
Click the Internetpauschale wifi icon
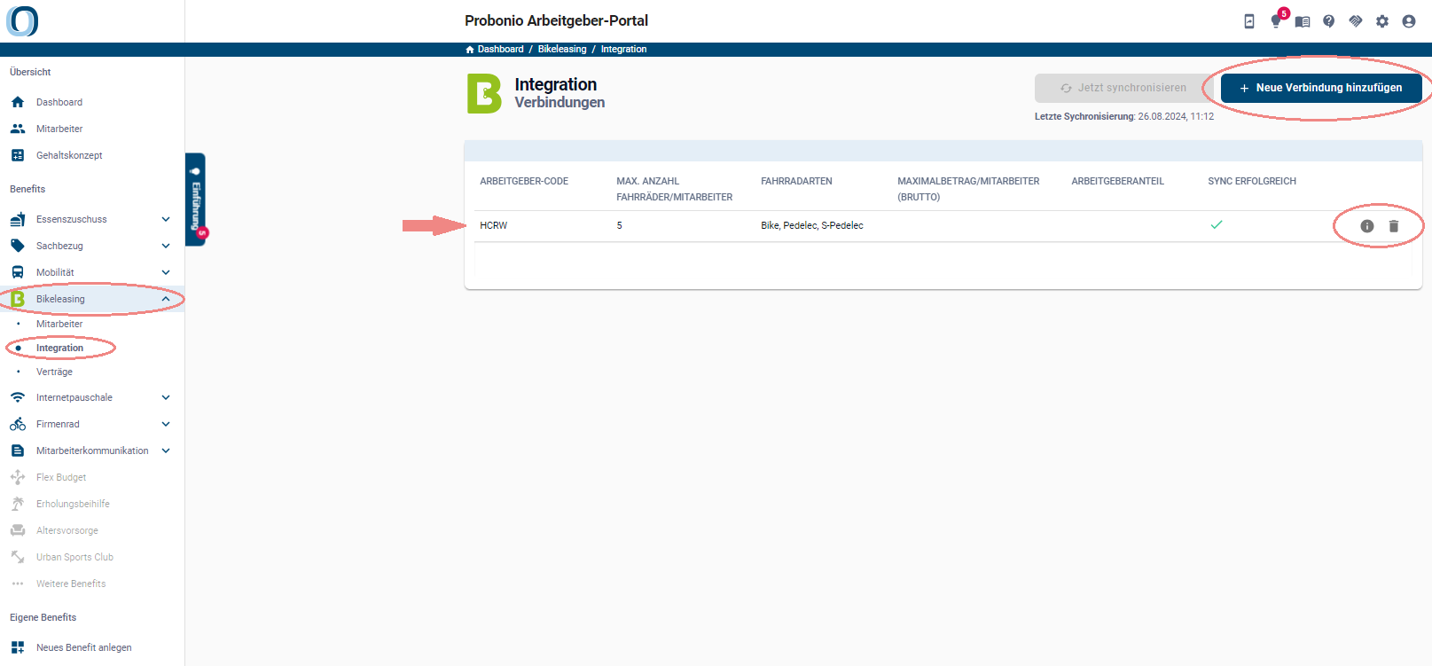[18, 397]
